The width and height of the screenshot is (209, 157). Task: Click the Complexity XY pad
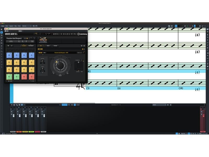tap(79, 66)
